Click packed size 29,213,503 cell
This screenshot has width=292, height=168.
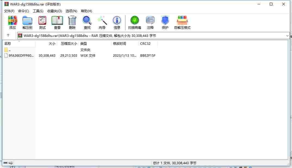click(x=68, y=55)
